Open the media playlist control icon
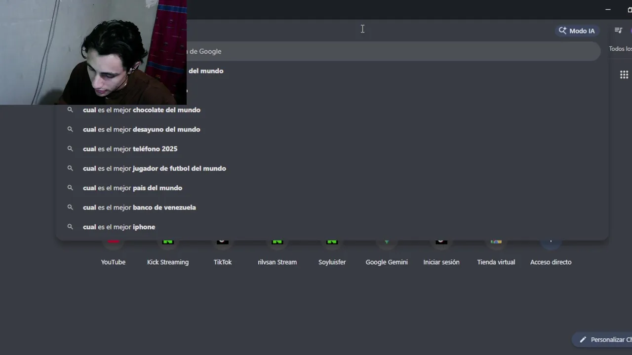The width and height of the screenshot is (632, 355). pos(618,31)
